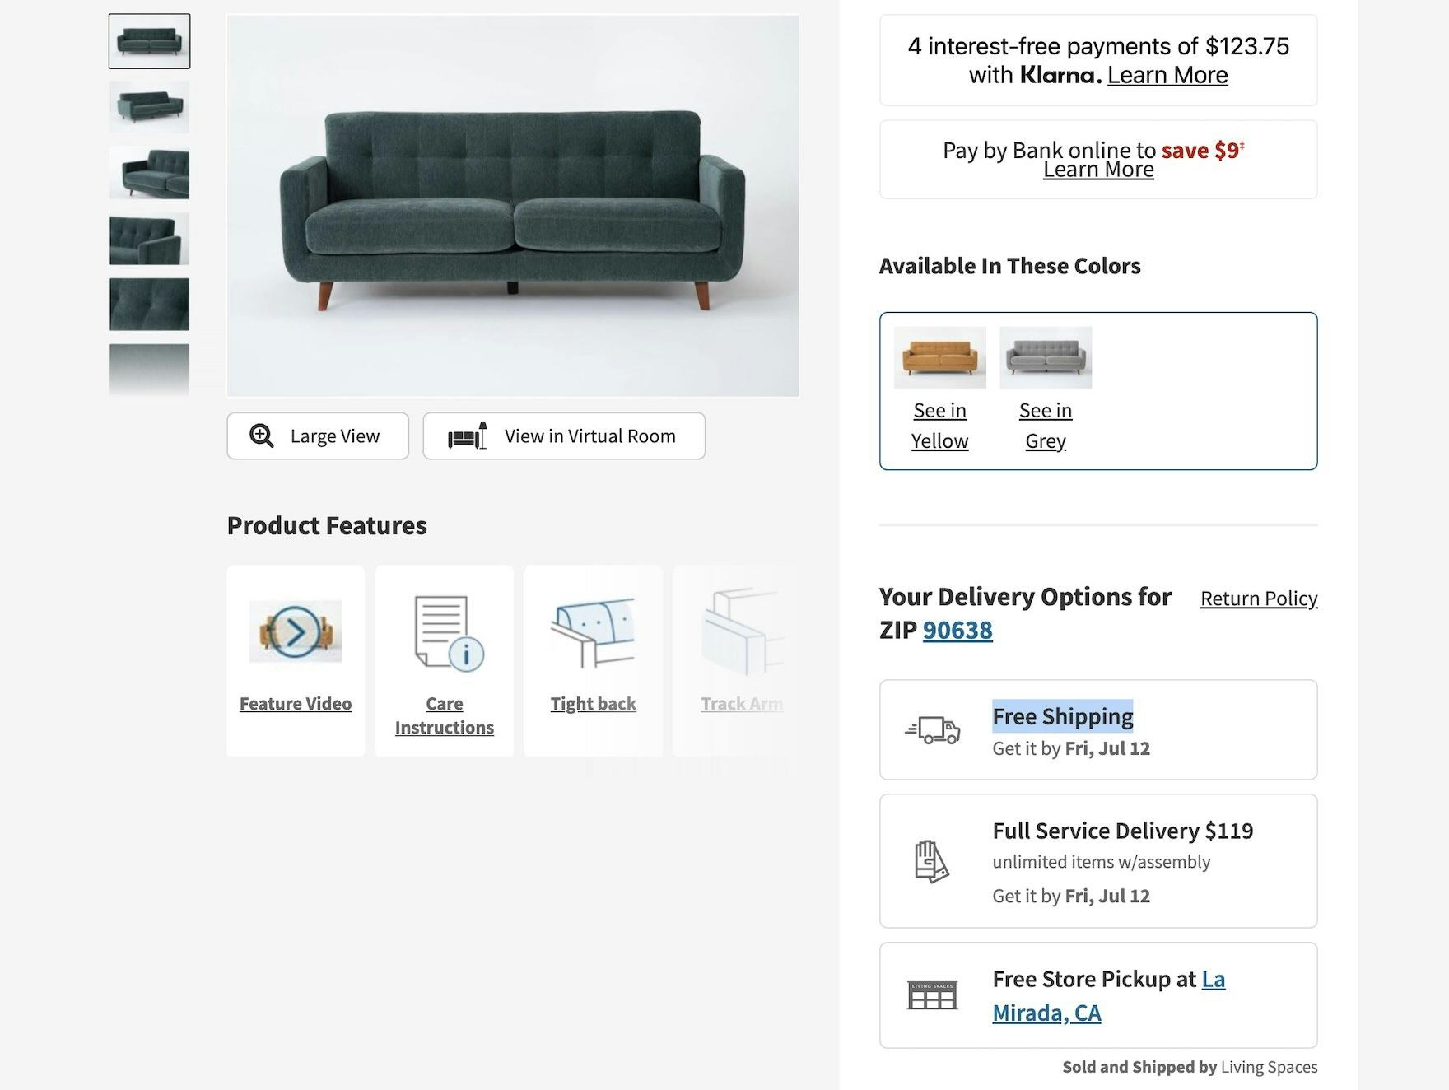Select the second sofa thumbnail image
This screenshot has height=1090, width=1449.
150,107
